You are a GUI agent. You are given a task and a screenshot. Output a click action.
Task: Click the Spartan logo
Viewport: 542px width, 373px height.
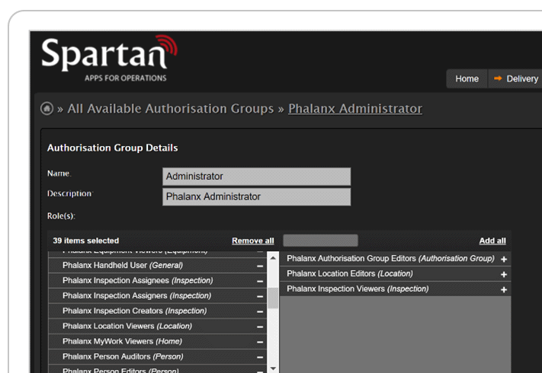[x=109, y=59]
